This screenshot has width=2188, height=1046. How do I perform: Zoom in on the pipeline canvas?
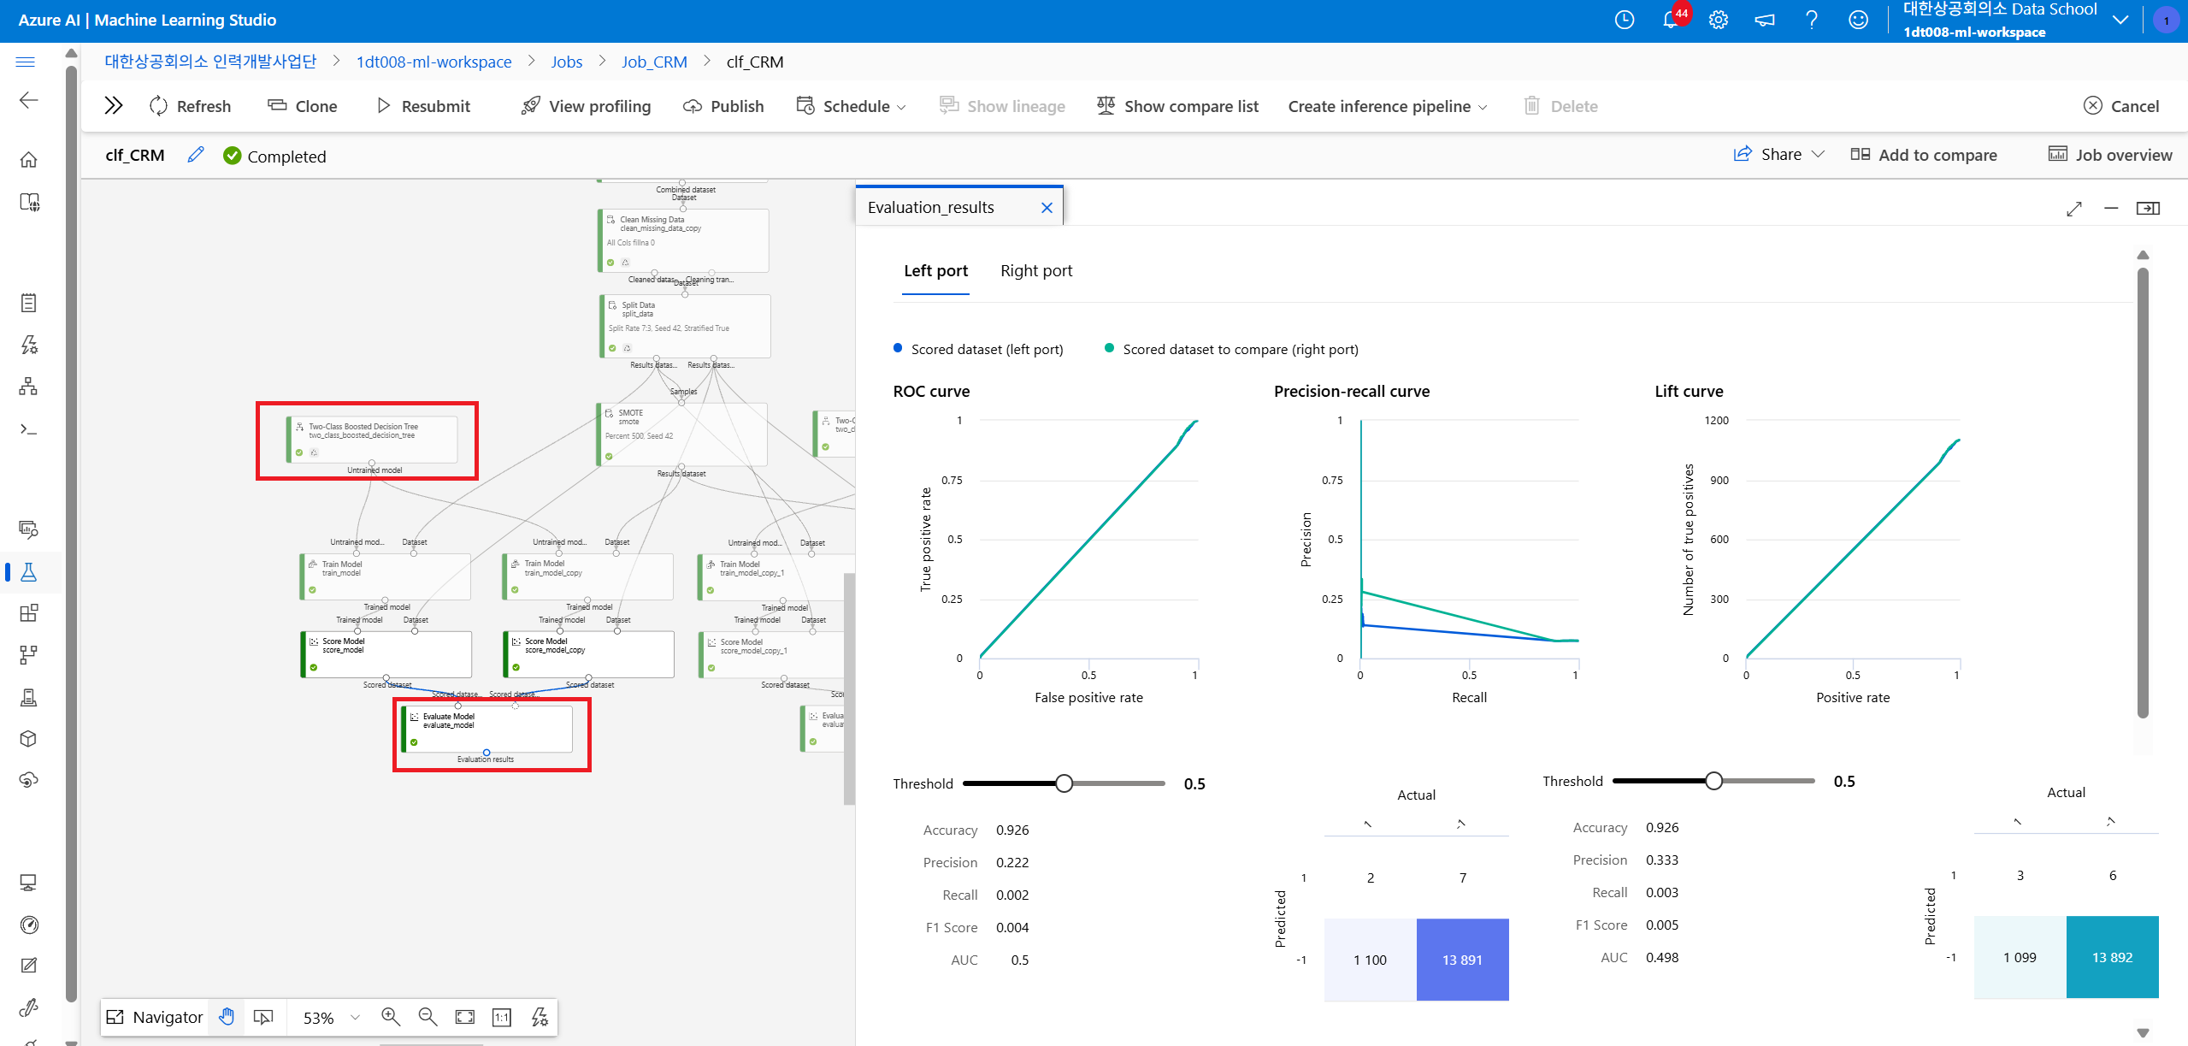point(391,1017)
